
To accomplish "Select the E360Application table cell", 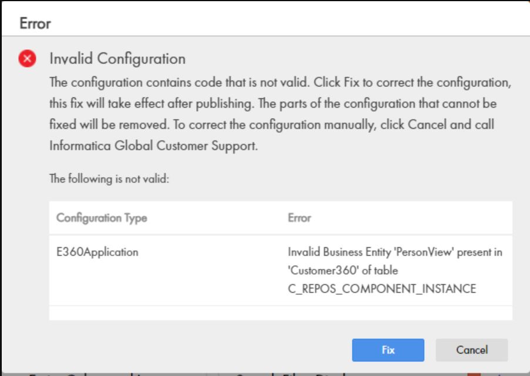I will (x=97, y=252).
